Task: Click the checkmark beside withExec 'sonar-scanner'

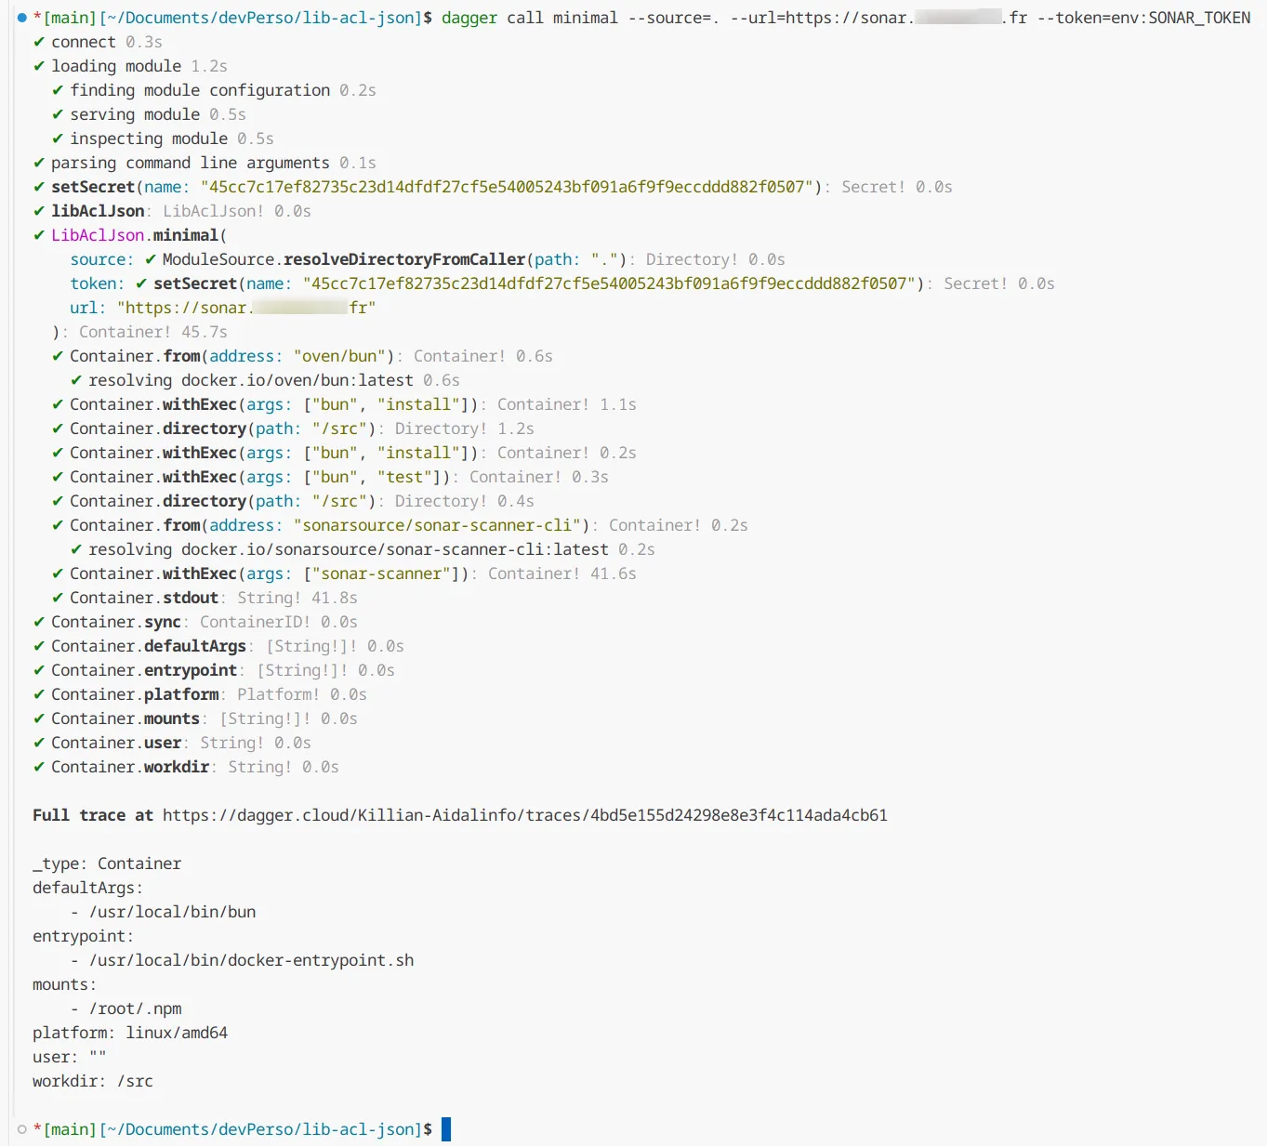Action: pyautogui.click(x=58, y=573)
